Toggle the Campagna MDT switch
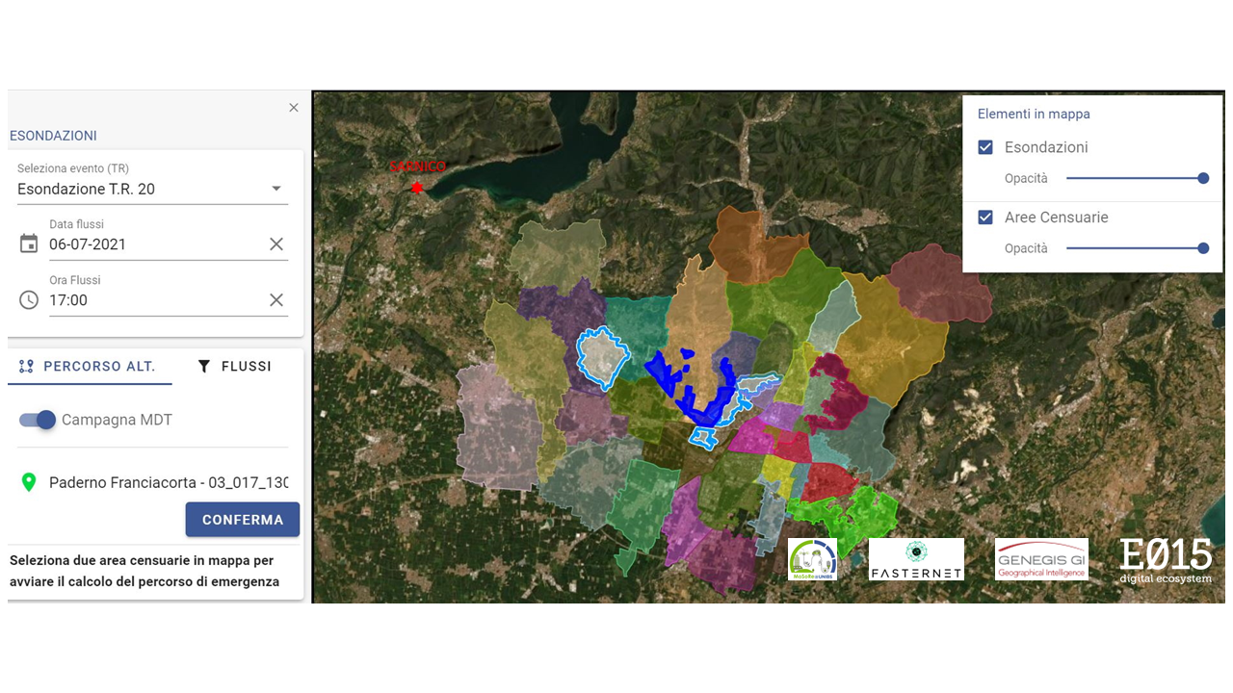Viewport: 1233px width, 693px height. pos(39,420)
